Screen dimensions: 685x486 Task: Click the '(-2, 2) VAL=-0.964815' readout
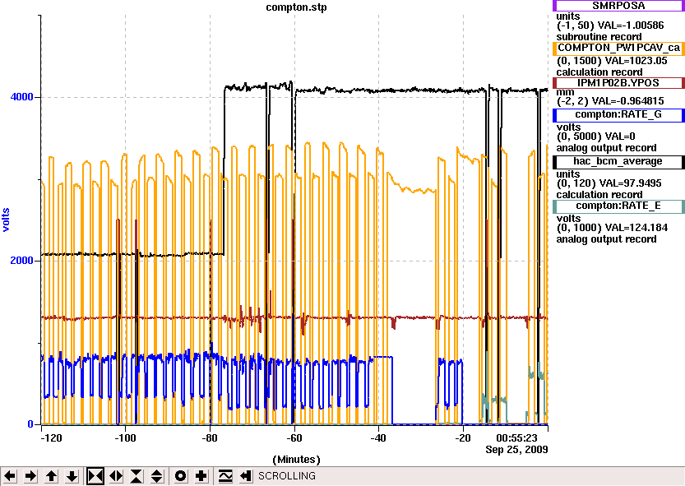pyautogui.click(x=610, y=101)
